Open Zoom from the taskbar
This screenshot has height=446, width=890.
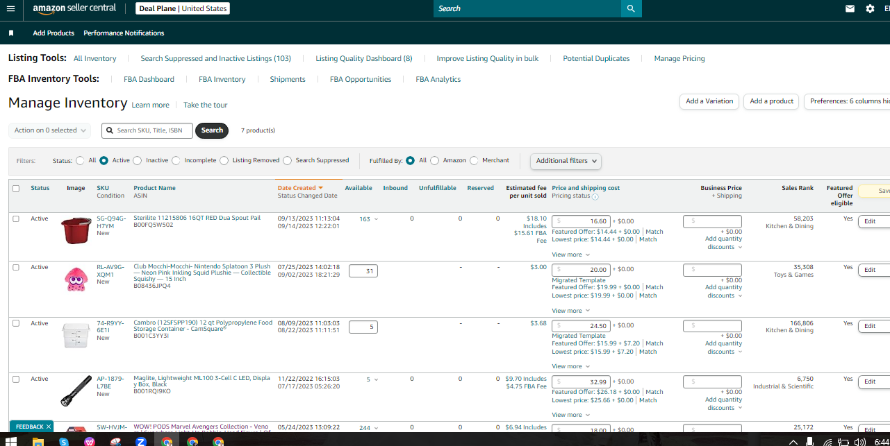coord(141,441)
